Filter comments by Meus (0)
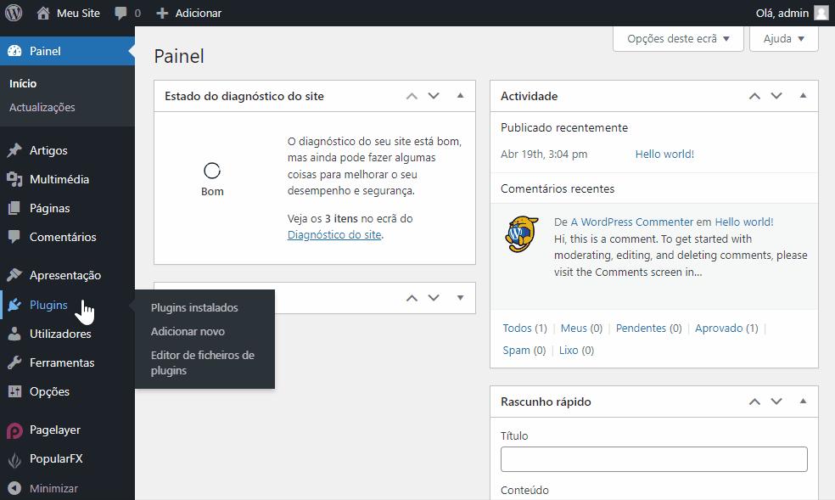The height and width of the screenshot is (500, 835). pos(581,328)
